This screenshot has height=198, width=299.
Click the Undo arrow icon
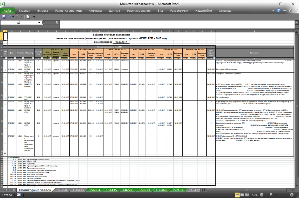tap(10, 17)
